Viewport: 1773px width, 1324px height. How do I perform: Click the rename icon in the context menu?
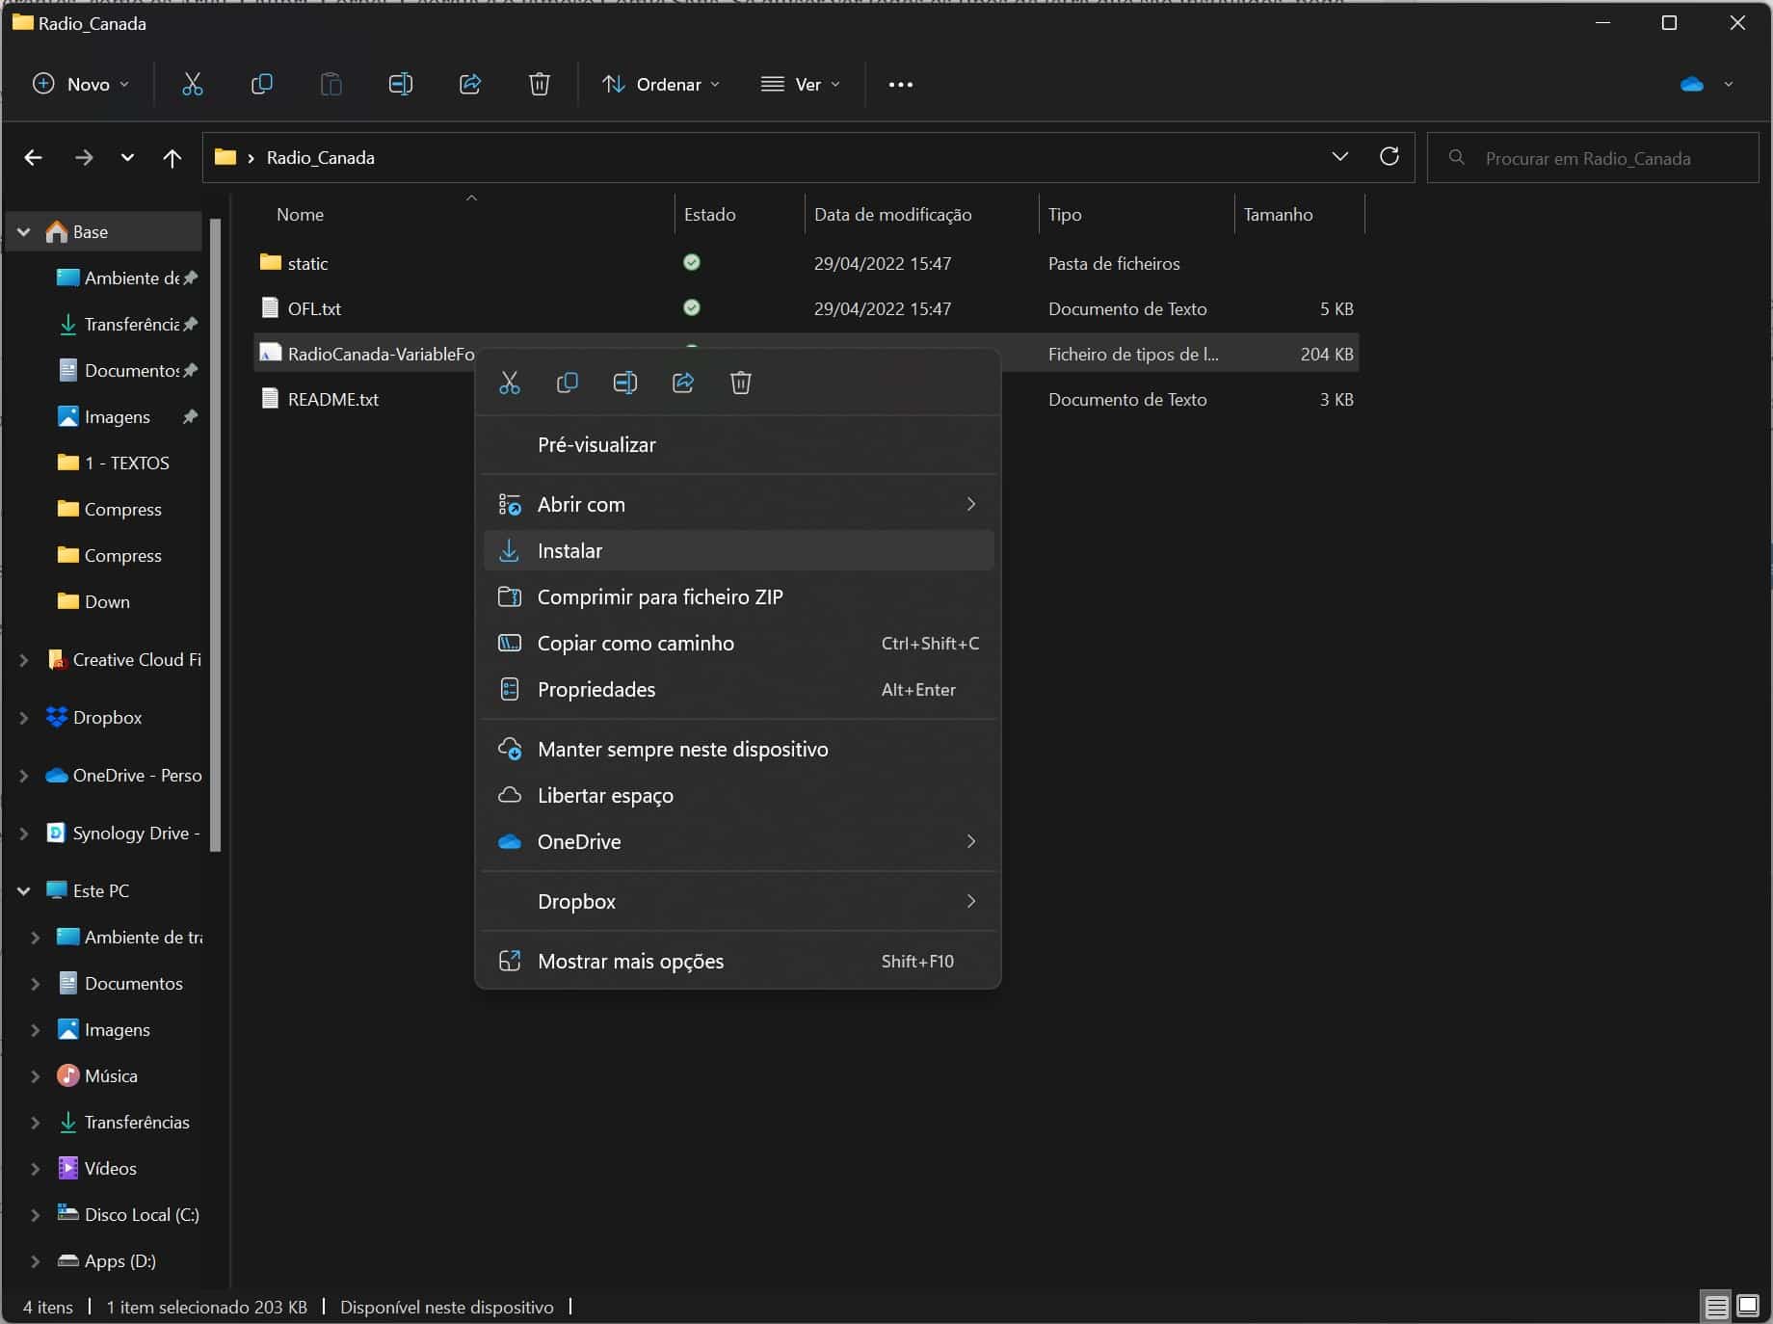coord(625,384)
